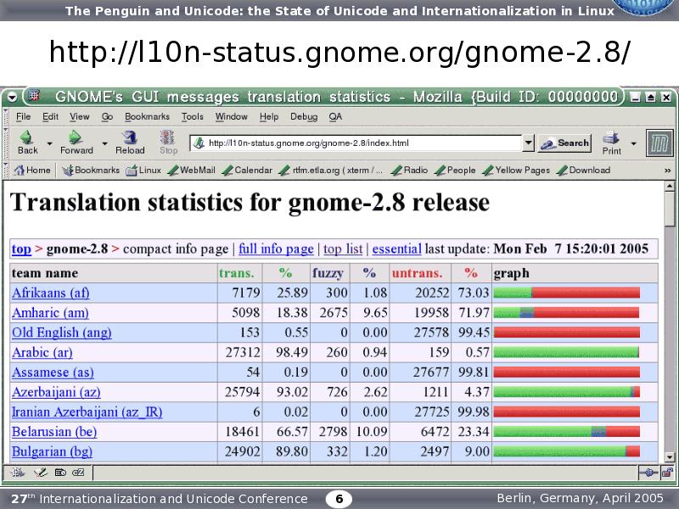Click the Forward navigation arrow

pyautogui.click(x=76, y=141)
